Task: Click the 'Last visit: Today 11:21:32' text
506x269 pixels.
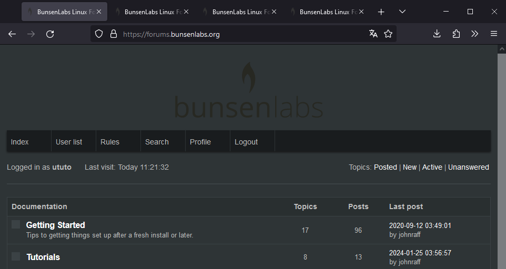Action: point(126,167)
